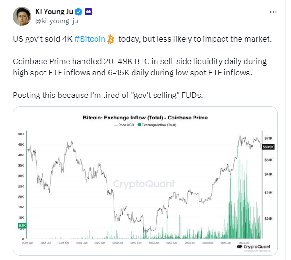
Task: Click the orange Bitcoin emoji icon
Action: pyautogui.click(x=111, y=39)
